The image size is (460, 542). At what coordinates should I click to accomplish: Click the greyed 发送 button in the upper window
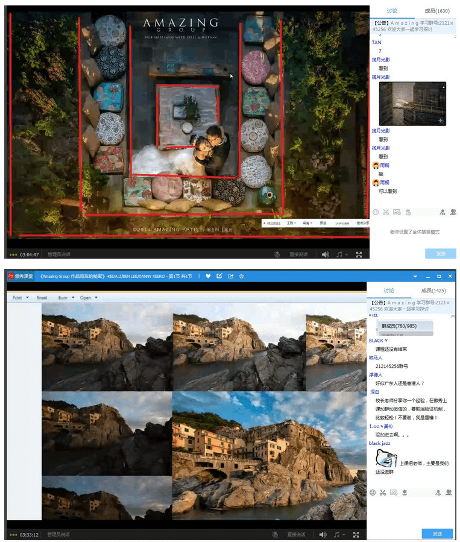[x=441, y=254]
